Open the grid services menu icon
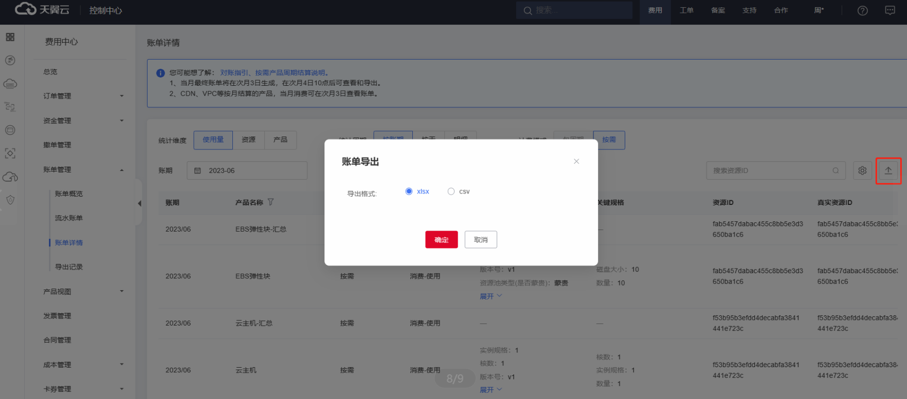Viewport: 907px width, 399px height. tap(10, 37)
